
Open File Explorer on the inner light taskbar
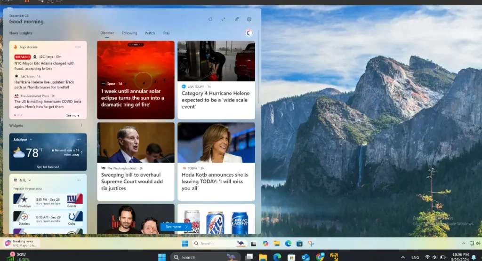click(x=277, y=244)
